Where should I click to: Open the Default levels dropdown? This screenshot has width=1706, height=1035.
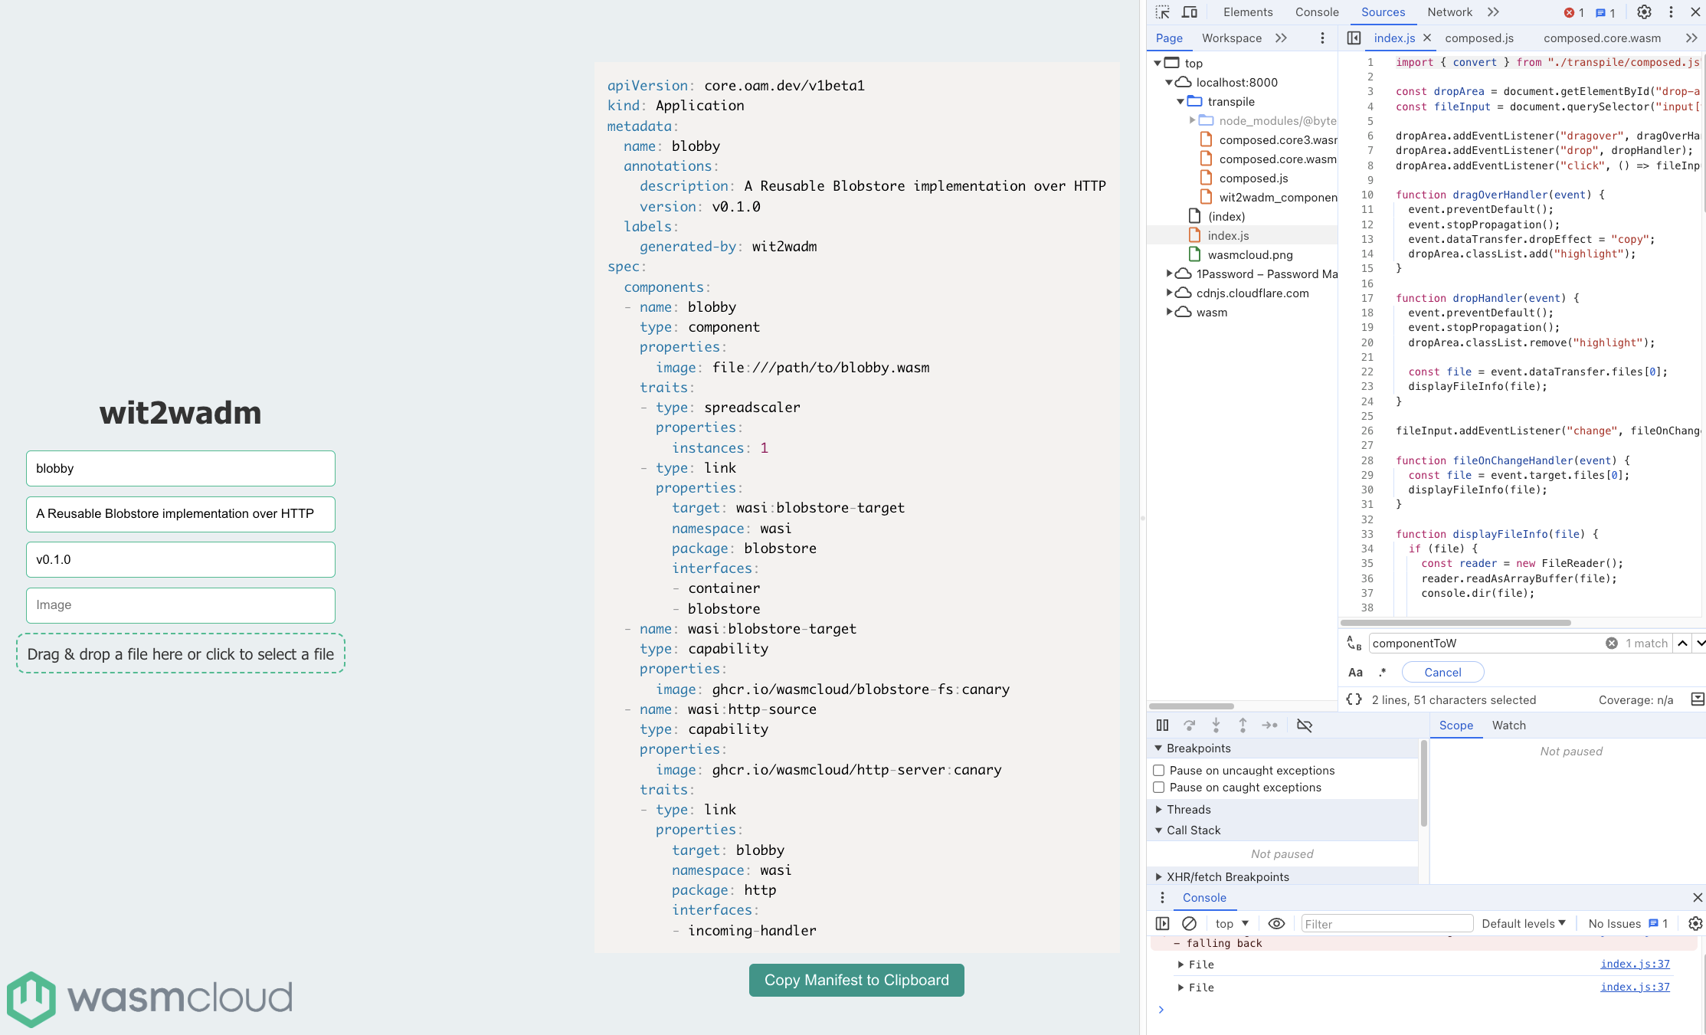click(1523, 923)
